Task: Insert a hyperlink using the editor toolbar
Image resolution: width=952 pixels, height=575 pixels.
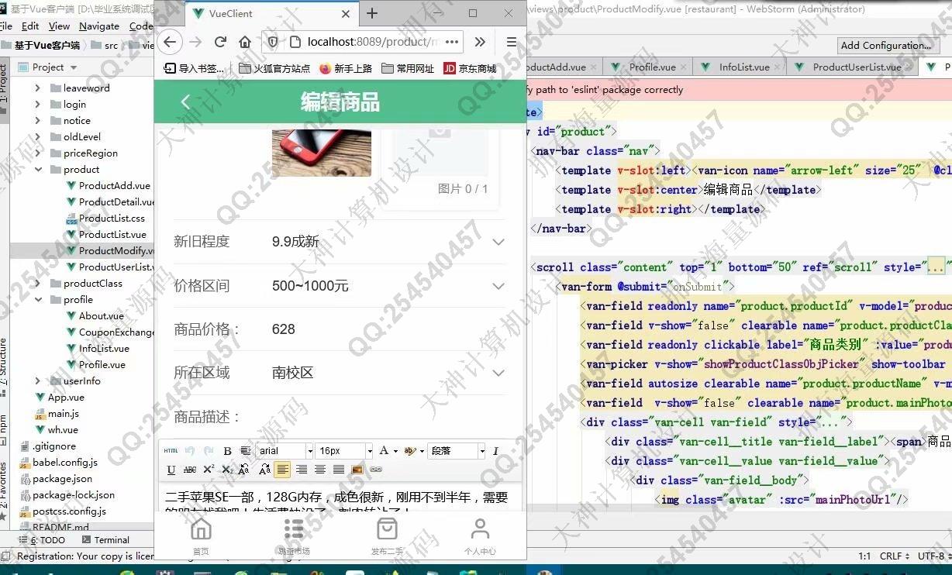Action: pyautogui.click(x=376, y=470)
